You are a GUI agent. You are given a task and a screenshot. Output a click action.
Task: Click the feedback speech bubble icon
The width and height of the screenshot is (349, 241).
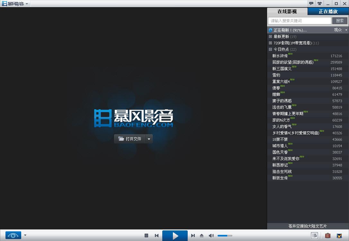(311, 3)
